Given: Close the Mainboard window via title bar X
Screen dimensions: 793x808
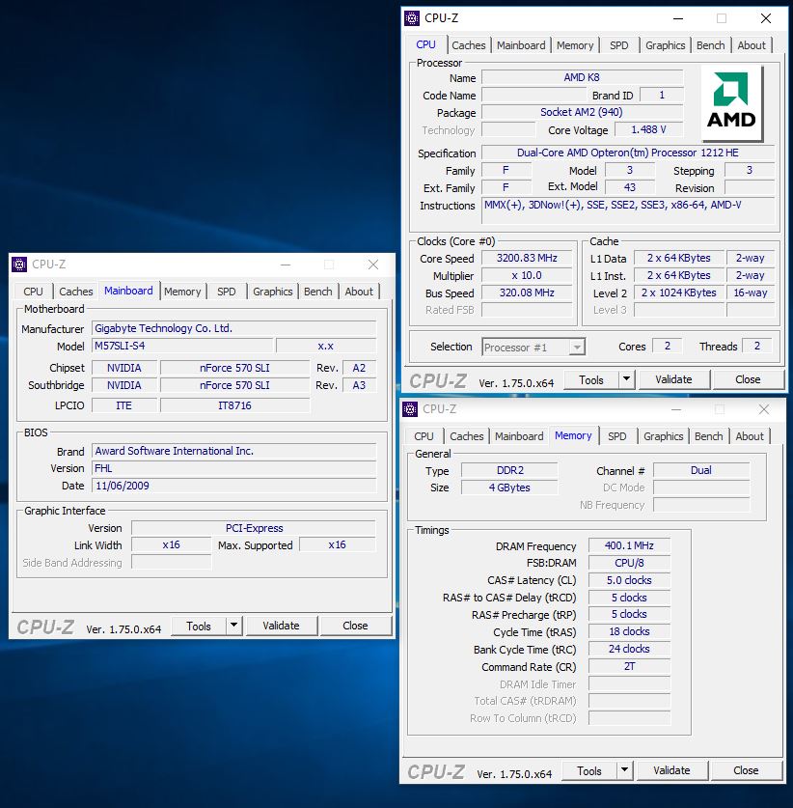Looking at the screenshot, I should (373, 265).
